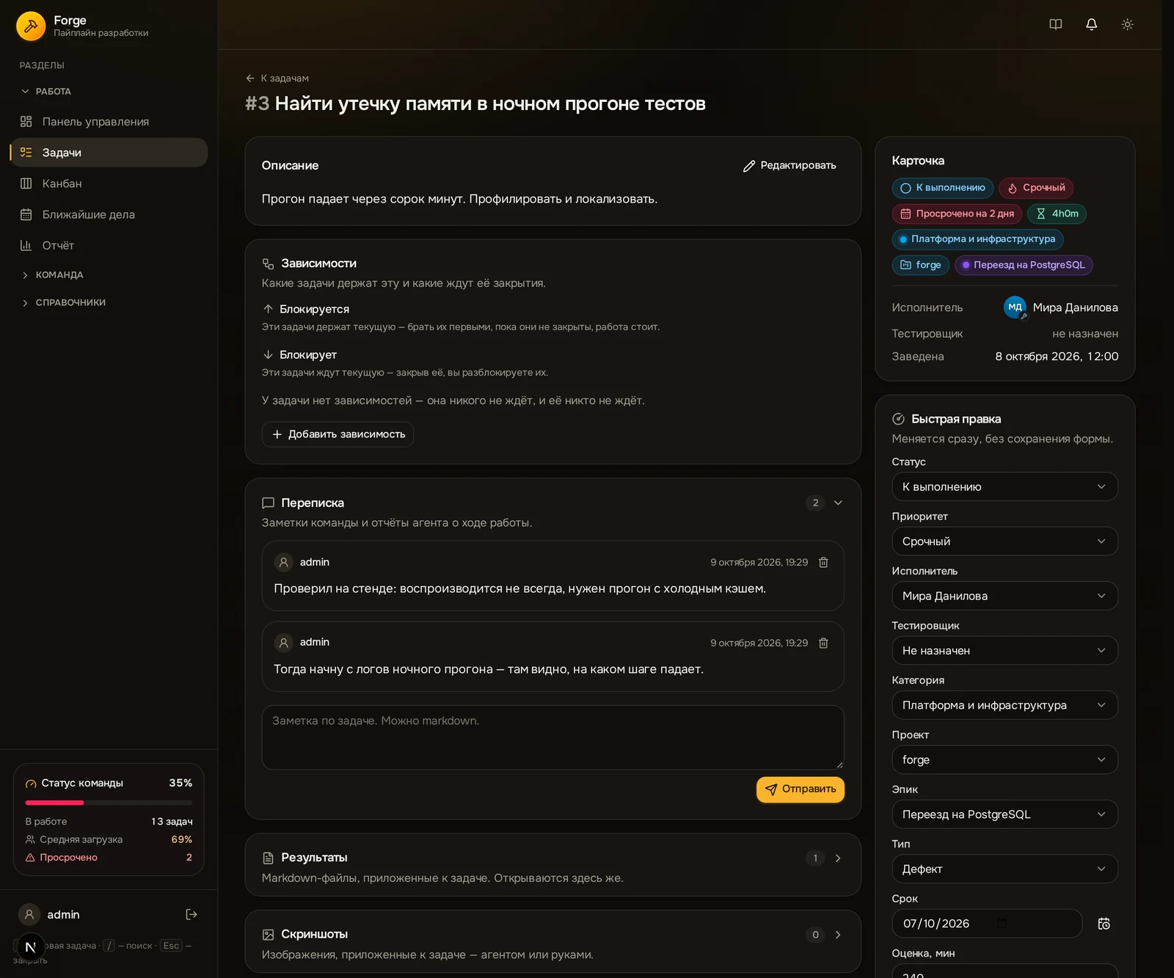
Task: Open notifications bell icon
Action: click(1092, 24)
